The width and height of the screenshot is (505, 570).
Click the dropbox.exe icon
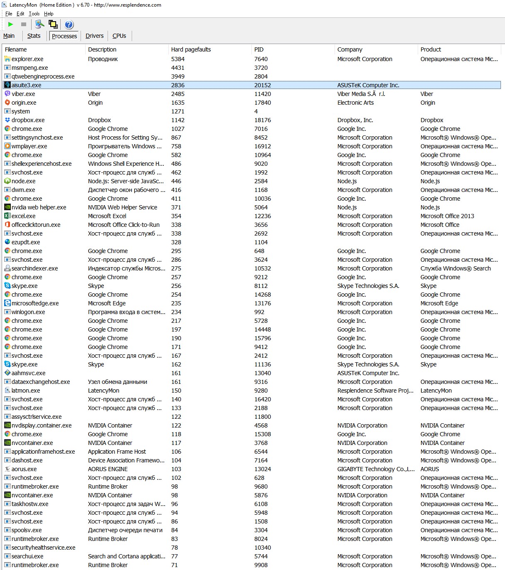pos(7,120)
